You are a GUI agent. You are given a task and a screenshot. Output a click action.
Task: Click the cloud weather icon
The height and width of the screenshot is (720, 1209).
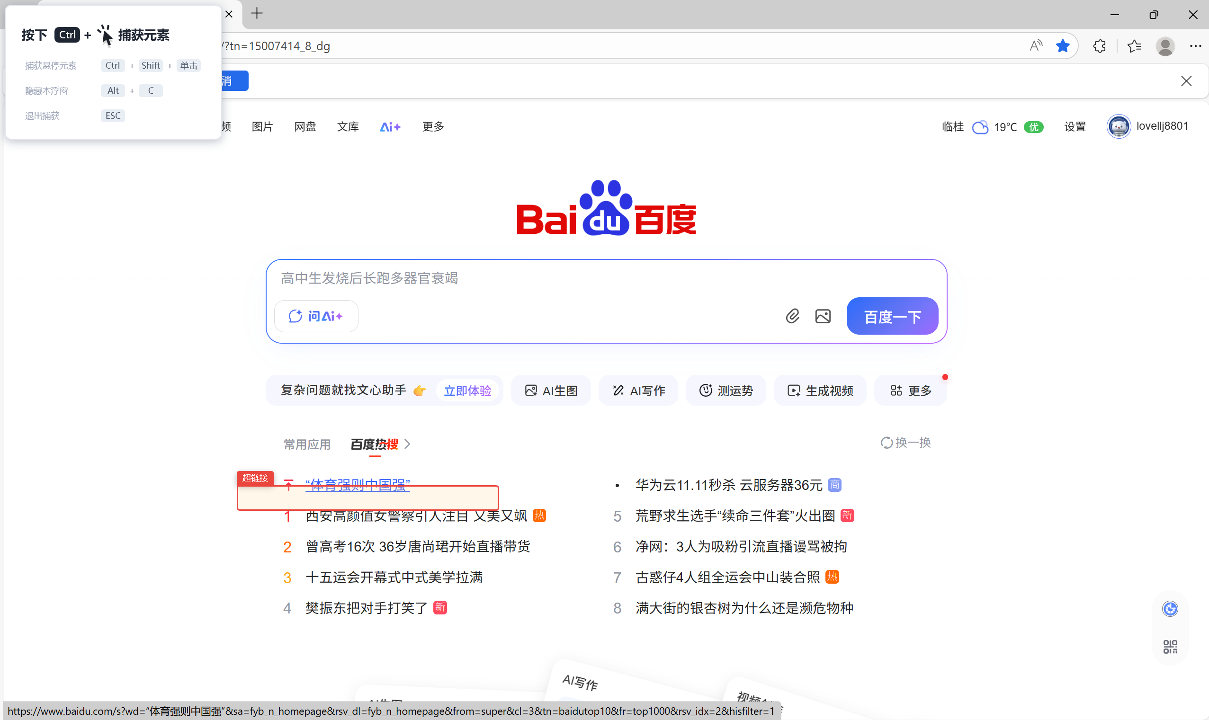click(980, 127)
